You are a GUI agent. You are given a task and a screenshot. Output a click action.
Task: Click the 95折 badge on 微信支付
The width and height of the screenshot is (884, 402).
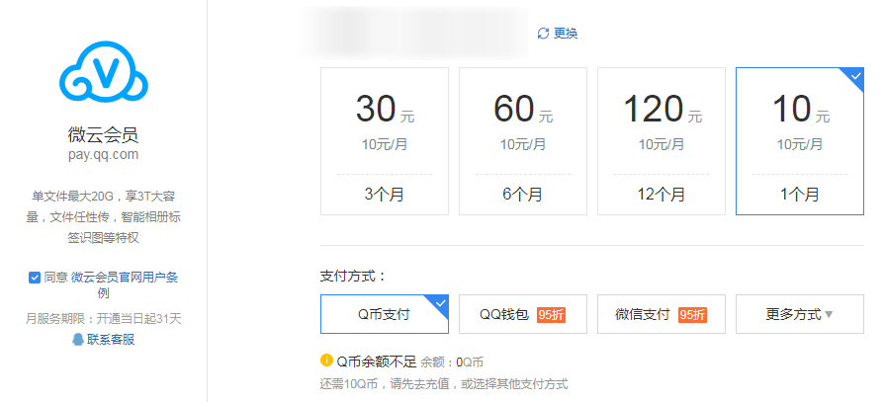click(x=692, y=315)
